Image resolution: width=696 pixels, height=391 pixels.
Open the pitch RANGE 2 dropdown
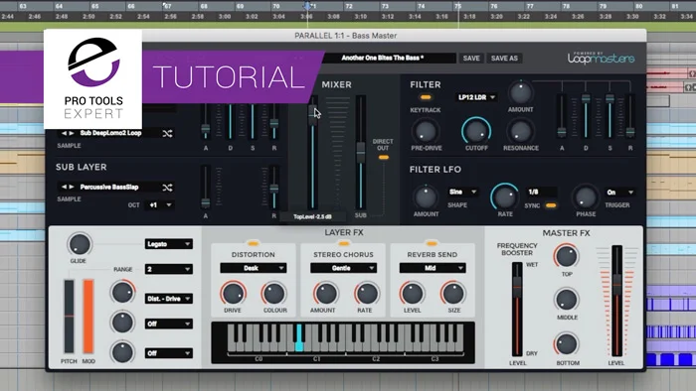[x=169, y=269]
